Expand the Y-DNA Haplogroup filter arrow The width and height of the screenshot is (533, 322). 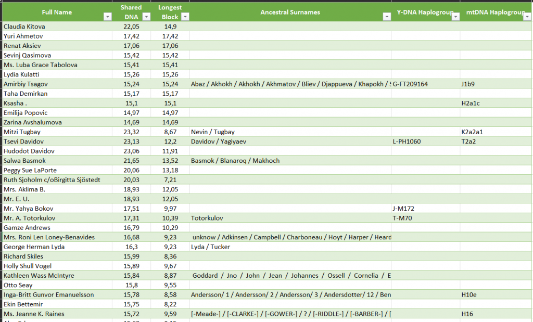click(x=455, y=17)
